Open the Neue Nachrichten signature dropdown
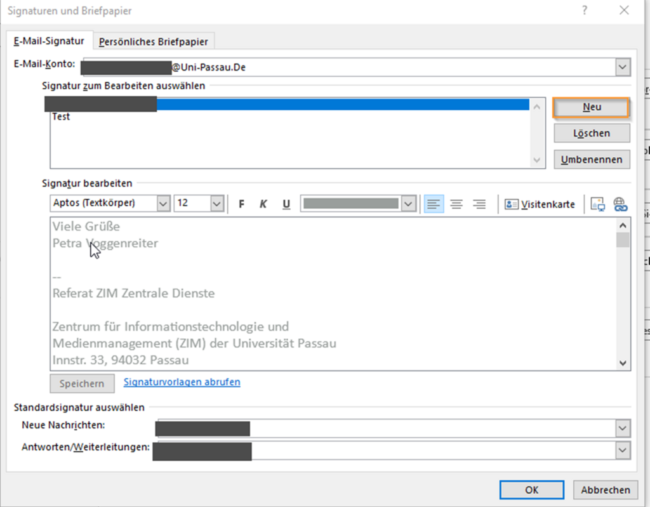The image size is (650, 507). click(x=622, y=428)
